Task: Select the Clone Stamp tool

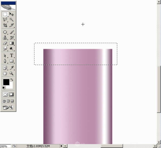Action: (x=5, y=38)
